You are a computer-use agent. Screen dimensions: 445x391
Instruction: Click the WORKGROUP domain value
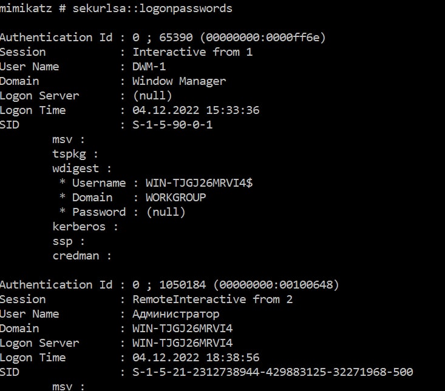(175, 198)
